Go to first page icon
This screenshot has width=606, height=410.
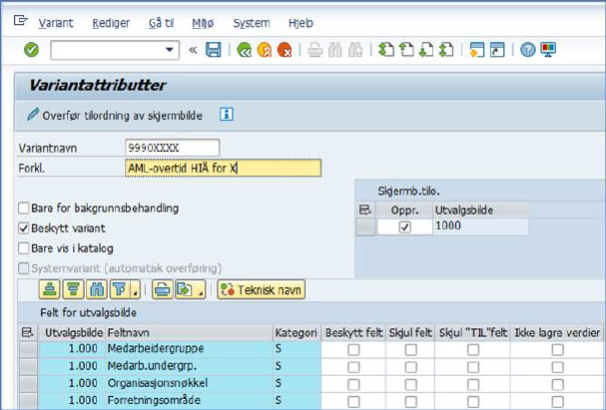[x=386, y=50]
